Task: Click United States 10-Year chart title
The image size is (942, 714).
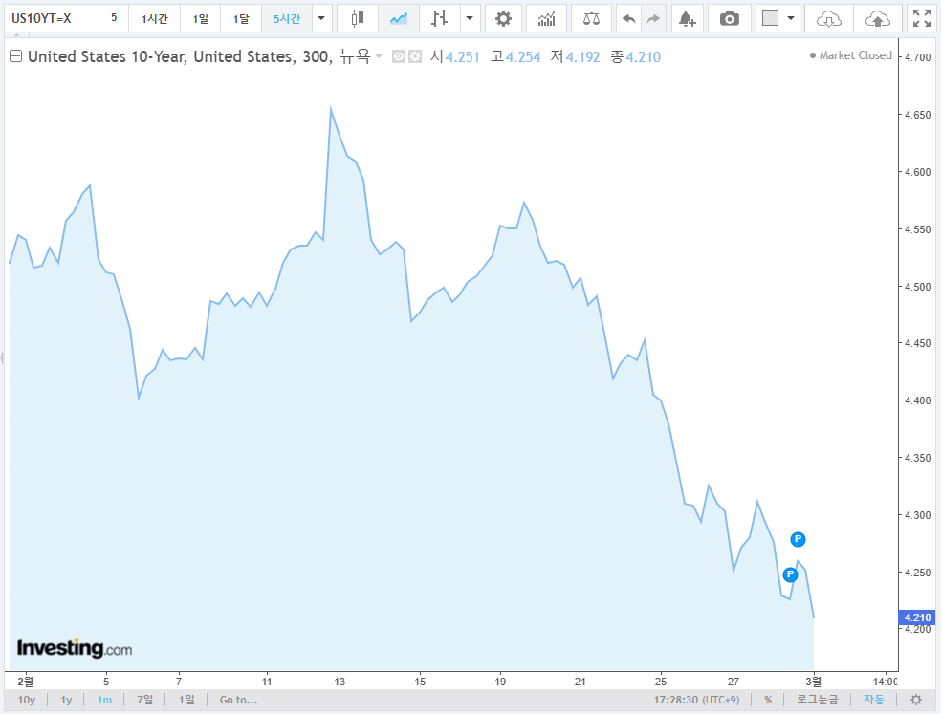Action: coord(179,56)
